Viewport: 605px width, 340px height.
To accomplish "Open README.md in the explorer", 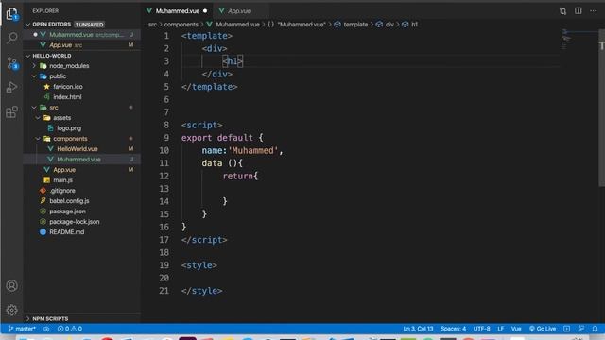I will pos(67,232).
